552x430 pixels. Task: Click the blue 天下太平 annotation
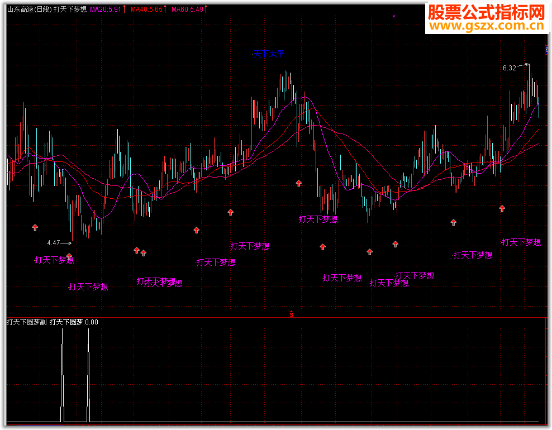269,54
